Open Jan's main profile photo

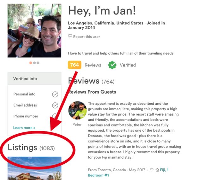pyautogui.click(x=34, y=31)
